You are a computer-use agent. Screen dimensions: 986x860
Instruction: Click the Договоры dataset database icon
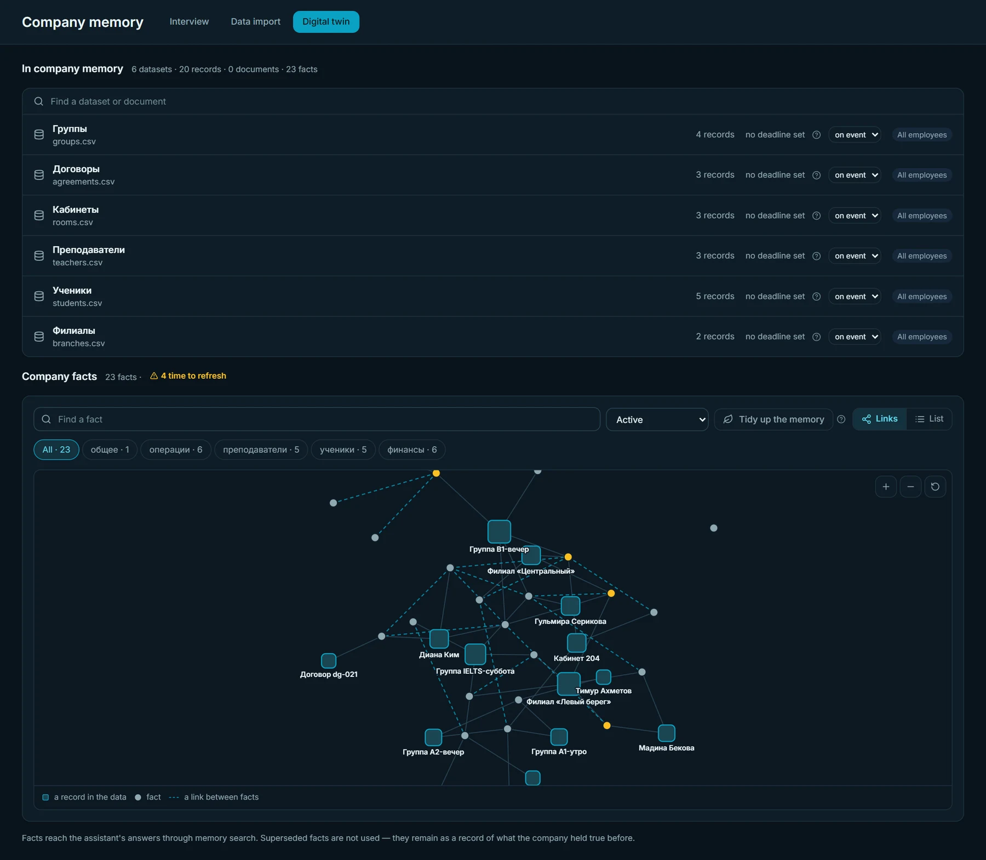[39, 175]
